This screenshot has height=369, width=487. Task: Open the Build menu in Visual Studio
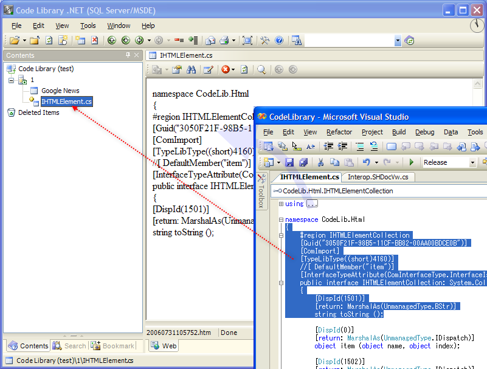click(x=399, y=132)
